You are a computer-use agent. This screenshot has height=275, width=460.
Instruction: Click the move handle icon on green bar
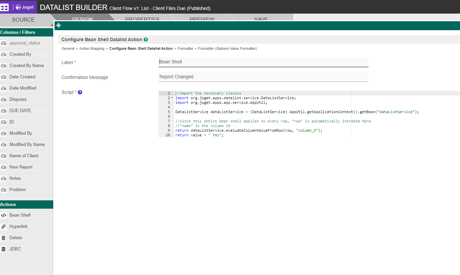point(59,25)
